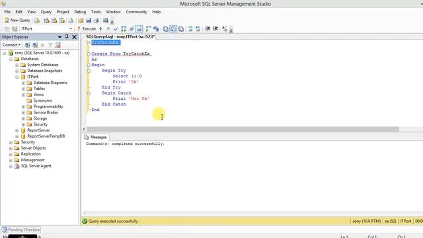The width and height of the screenshot is (423, 238).
Task: Refresh the Object Explorer tree
Action: pos(58,45)
